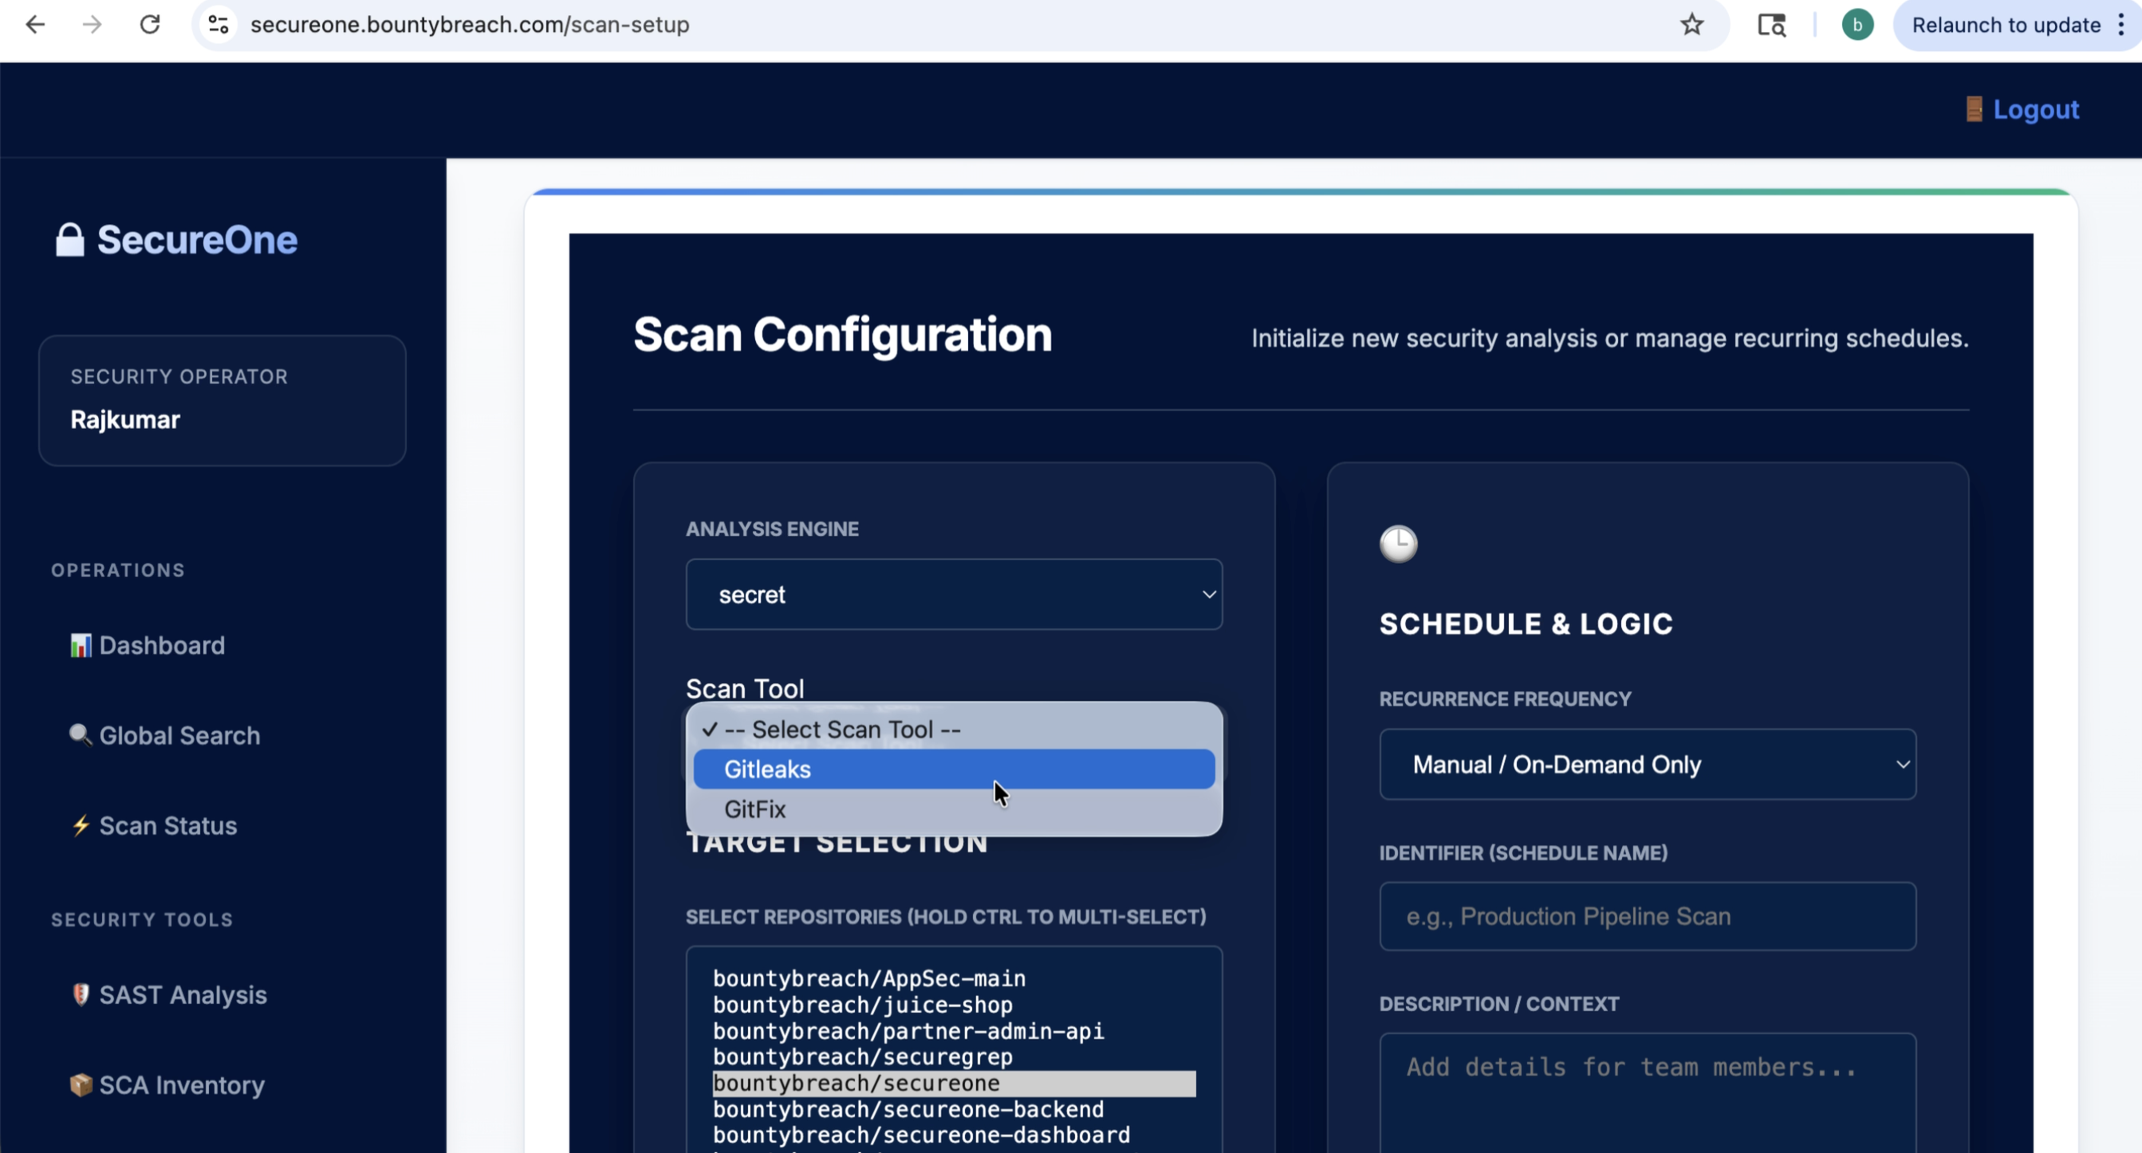
Task: Expand the Recurrence Frequency dropdown
Action: coord(1648,764)
